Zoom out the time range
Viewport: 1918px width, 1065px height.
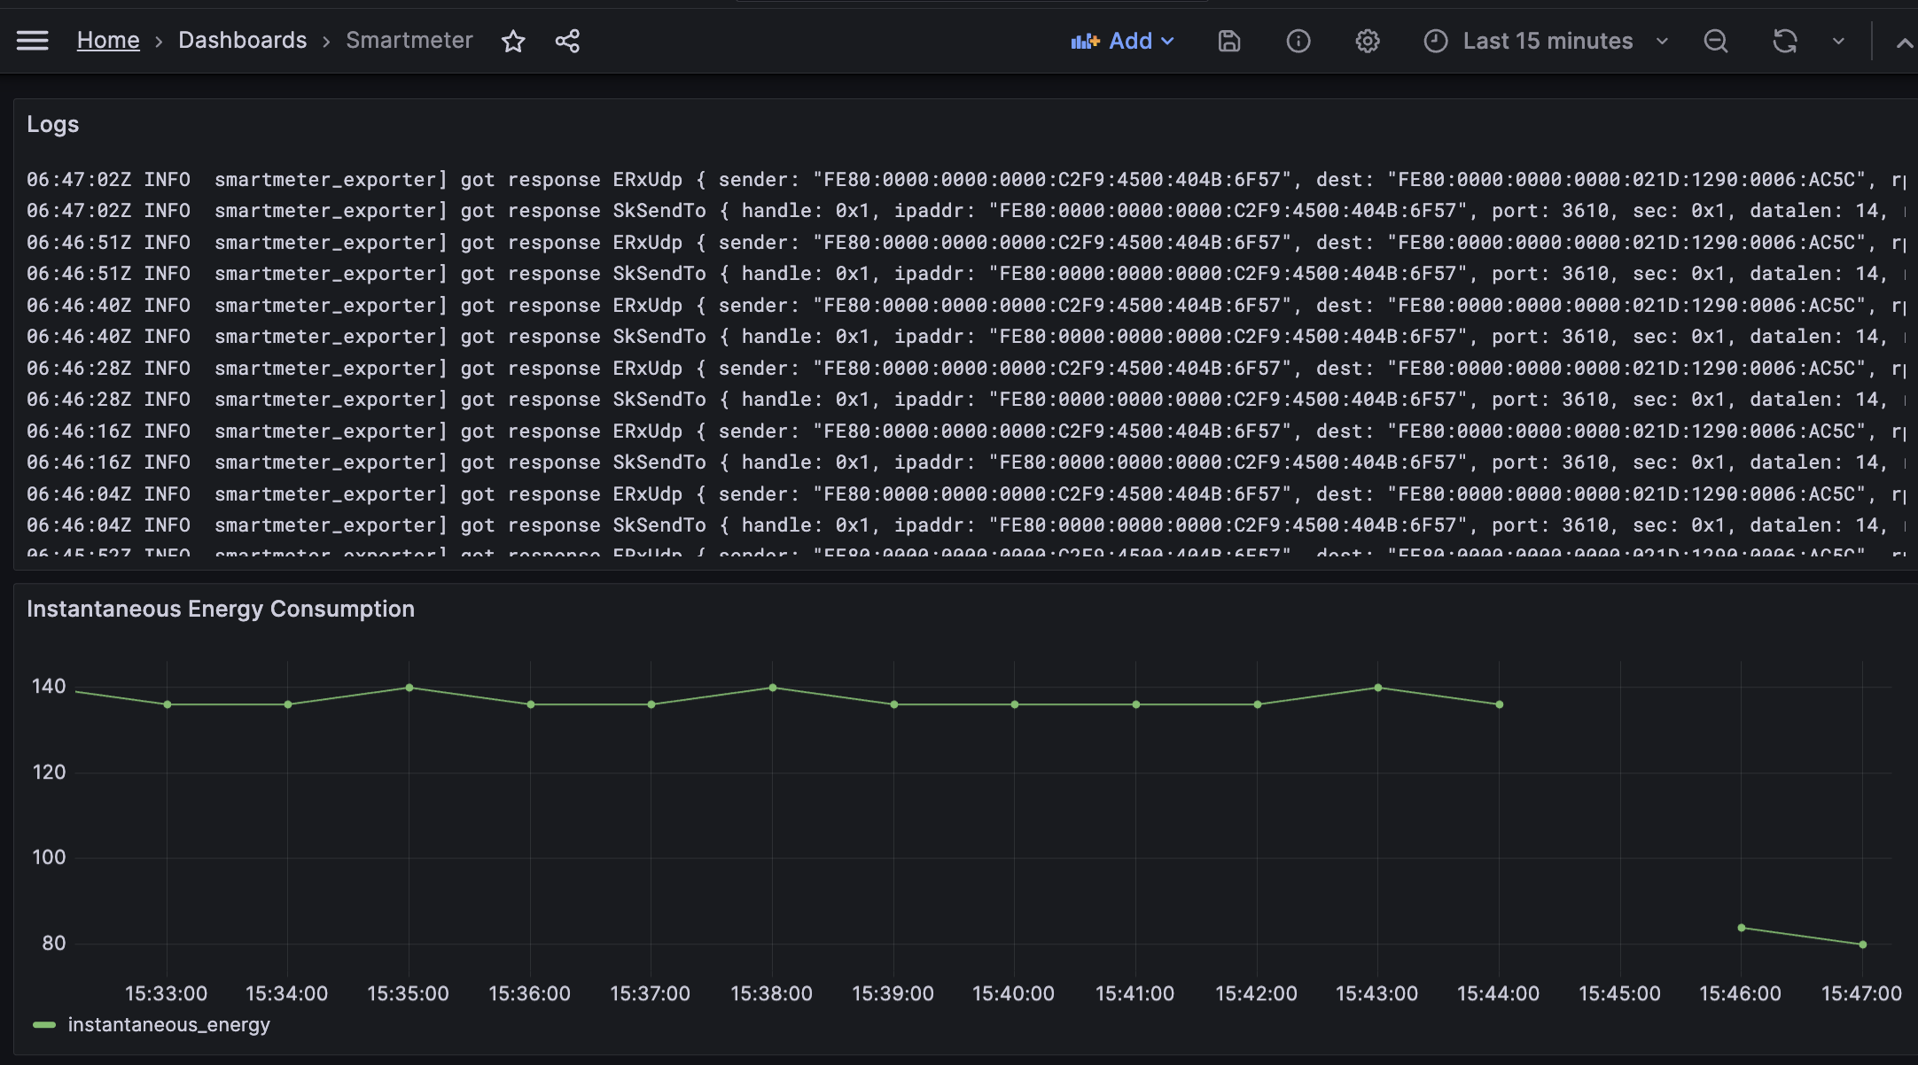(x=1715, y=41)
